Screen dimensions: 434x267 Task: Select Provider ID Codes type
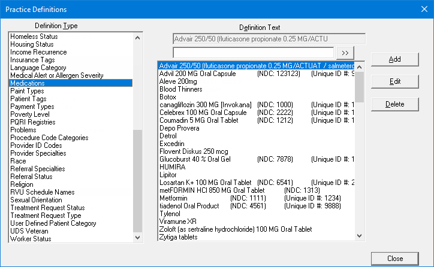click(x=71, y=145)
